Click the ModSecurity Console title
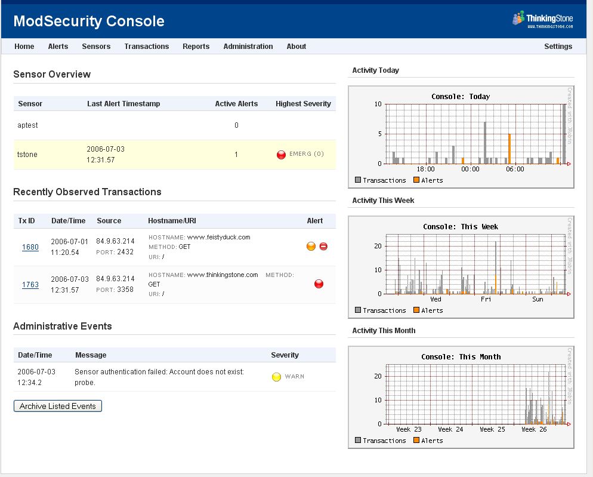 pyautogui.click(x=89, y=21)
